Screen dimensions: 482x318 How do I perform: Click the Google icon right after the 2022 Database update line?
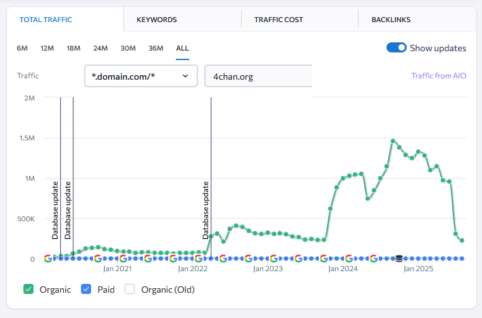point(223,259)
